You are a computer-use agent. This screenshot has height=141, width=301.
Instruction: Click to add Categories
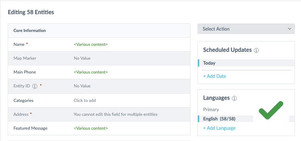[85, 101]
